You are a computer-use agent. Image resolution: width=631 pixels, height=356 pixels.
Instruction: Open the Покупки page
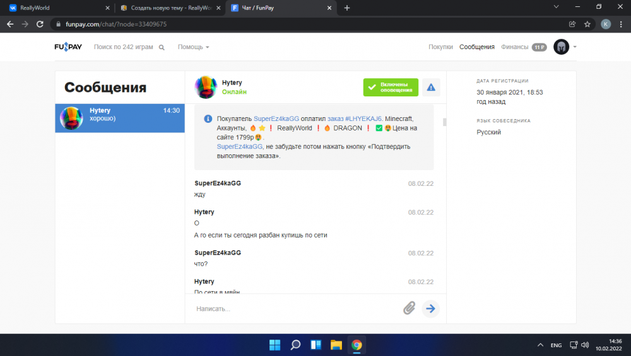click(x=440, y=47)
